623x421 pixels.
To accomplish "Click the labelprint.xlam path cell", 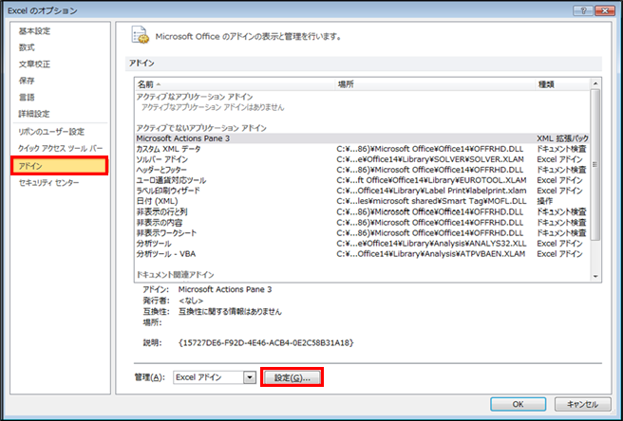I will [x=431, y=191].
